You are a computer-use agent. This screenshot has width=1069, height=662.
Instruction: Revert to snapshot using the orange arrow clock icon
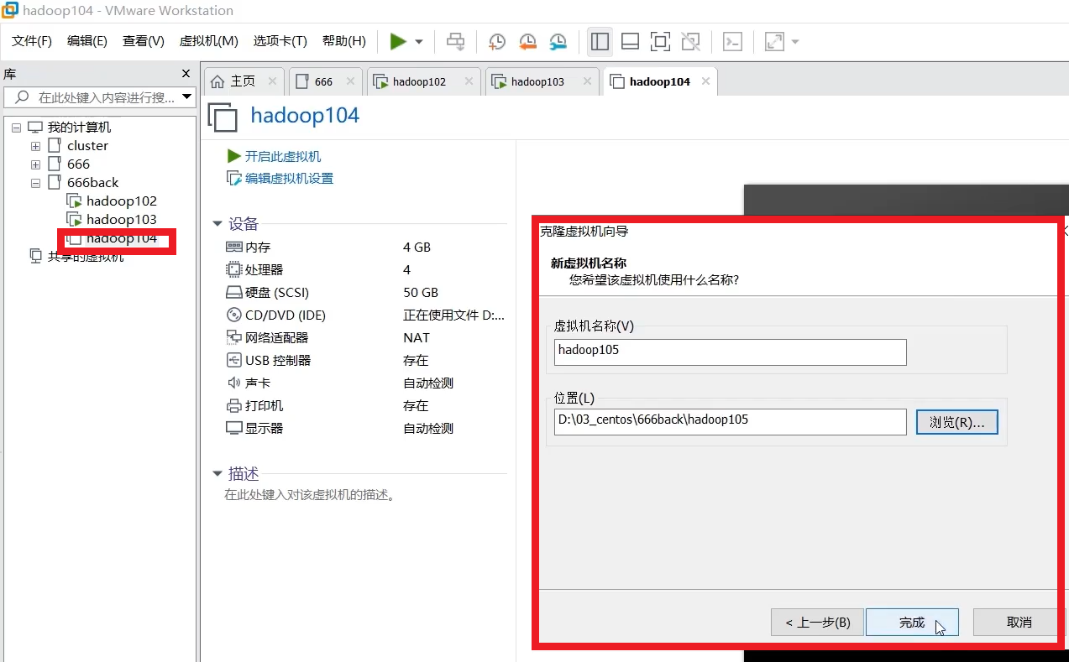(527, 41)
